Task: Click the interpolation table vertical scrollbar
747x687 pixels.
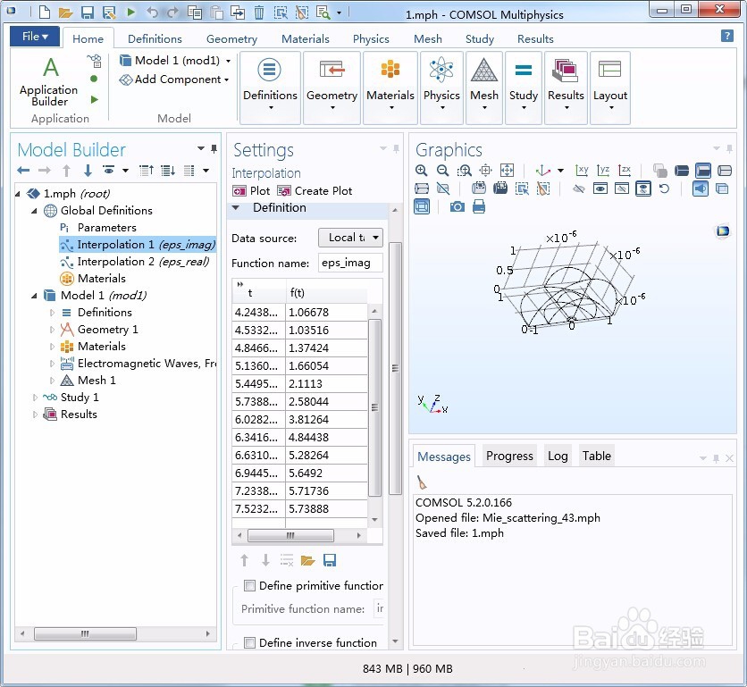Action: coord(375,407)
